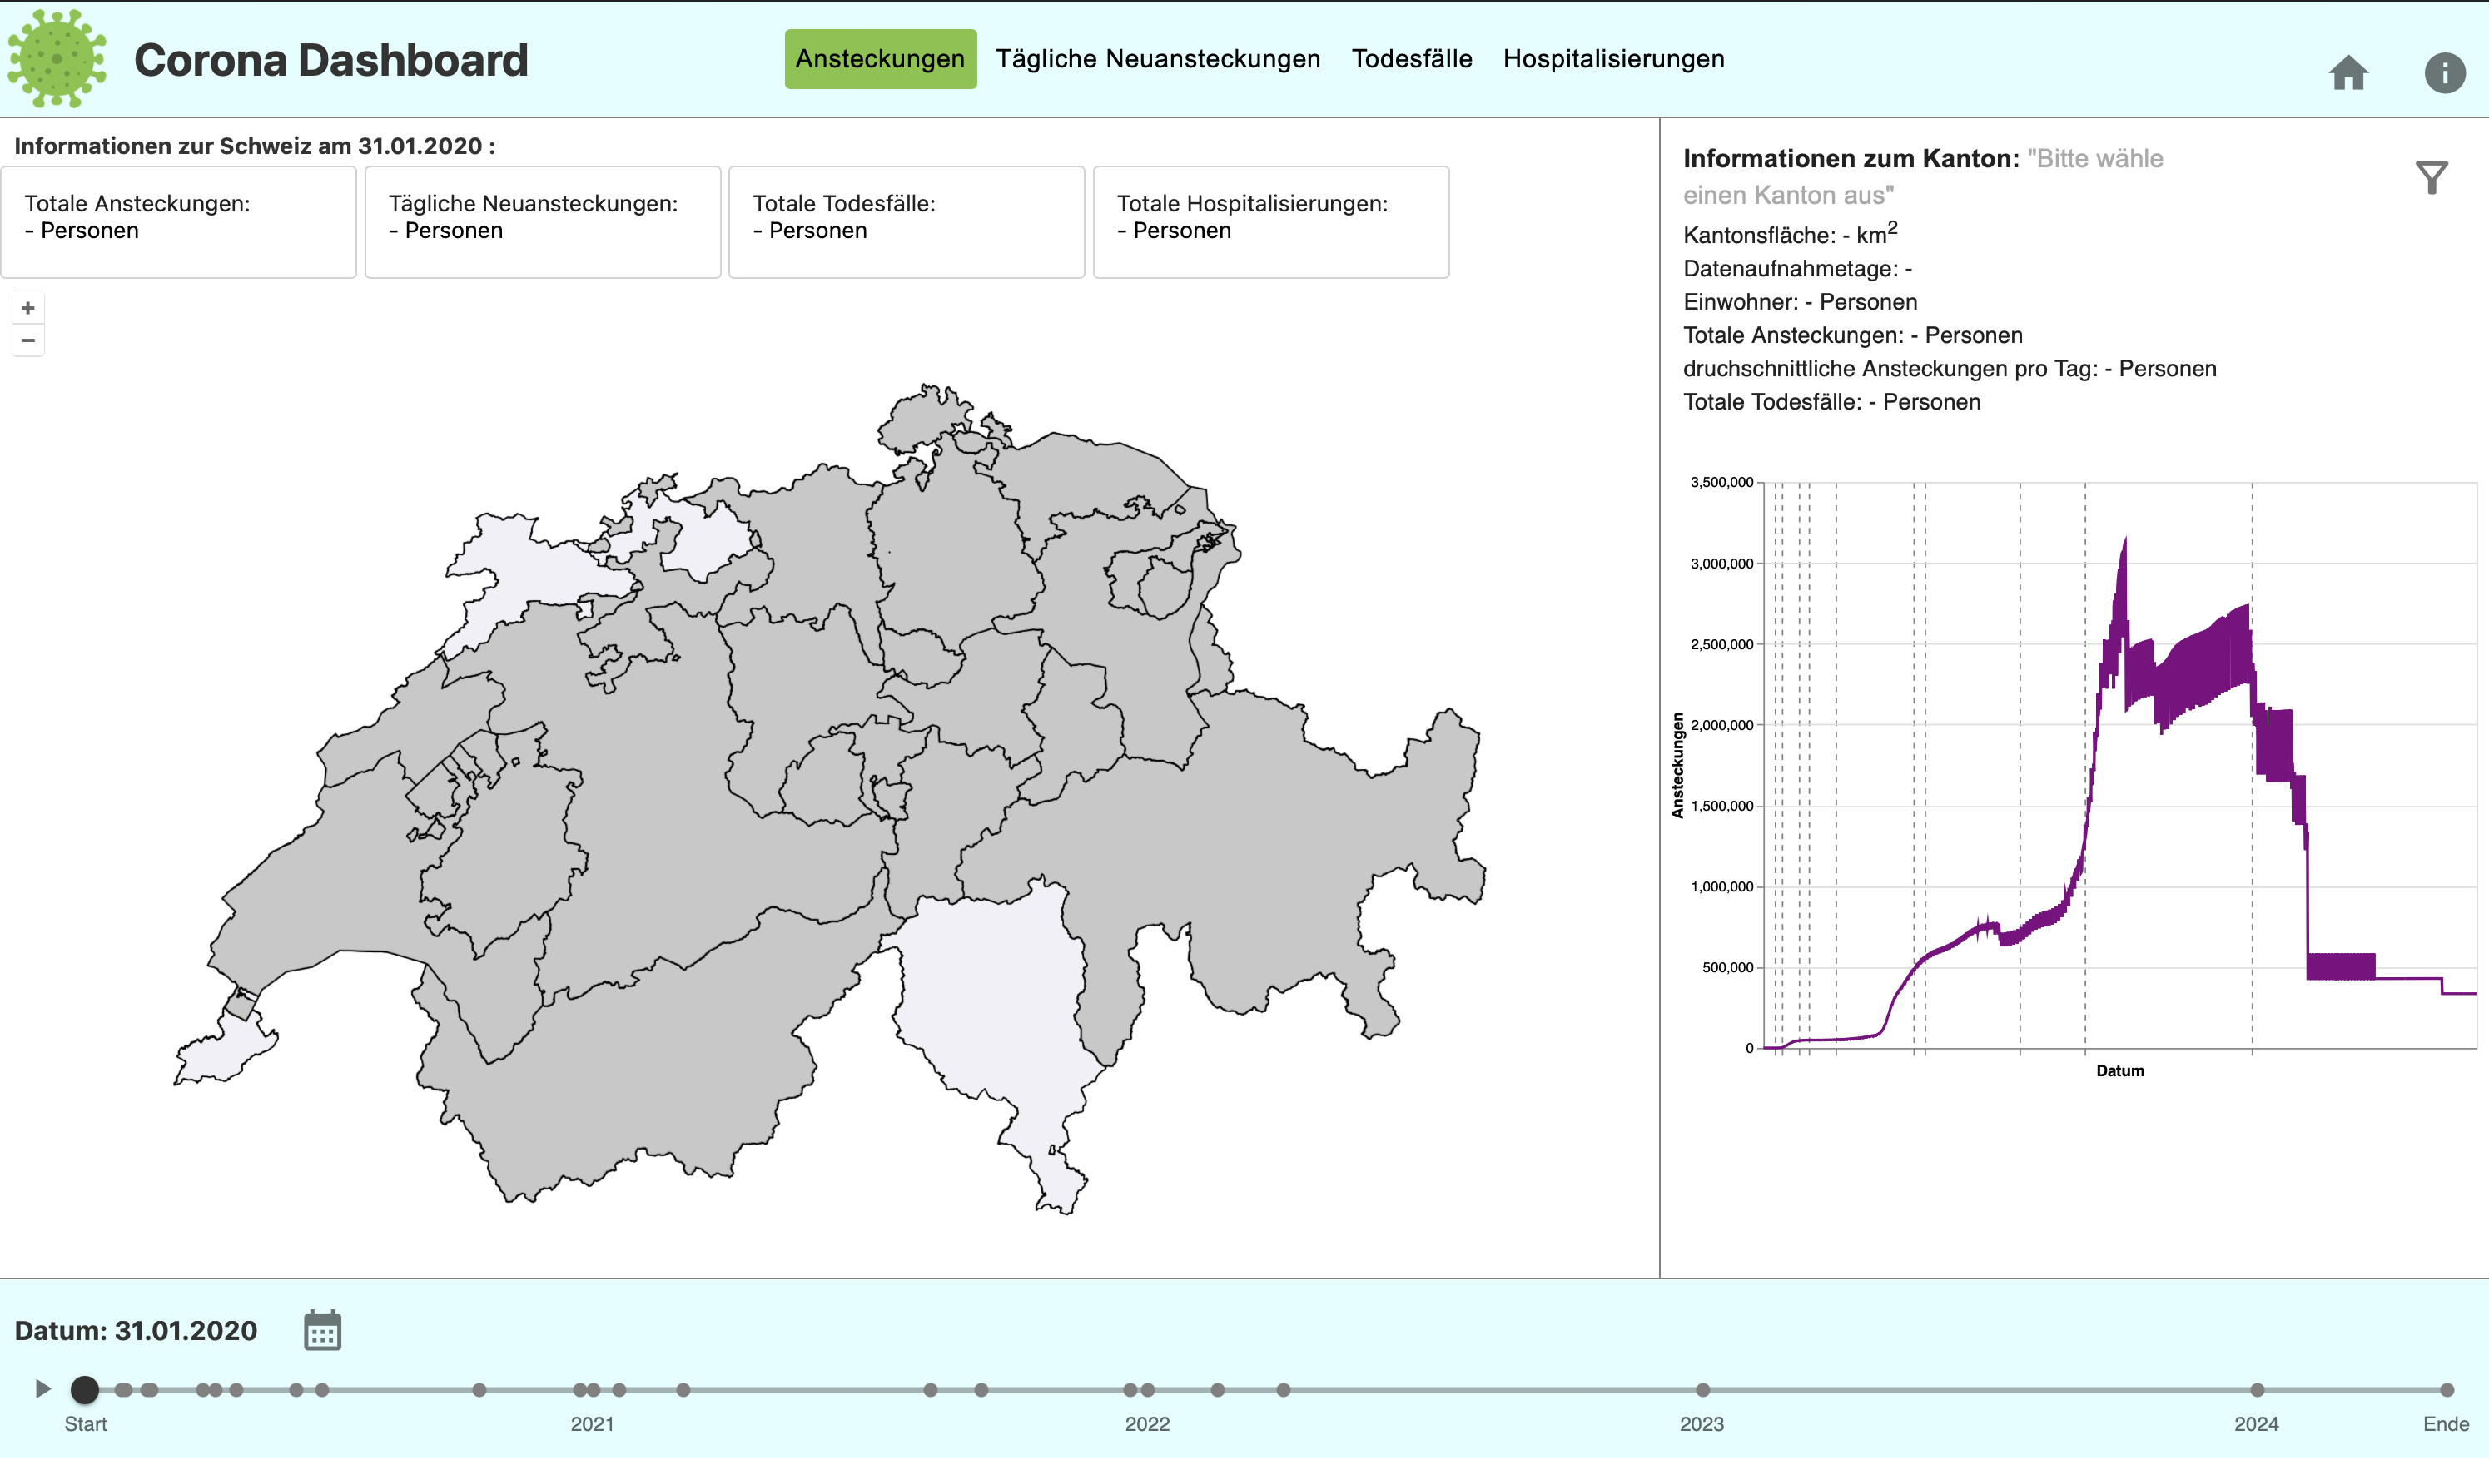Open the info icon in header
Image resolution: width=2489 pixels, height=1460 pixels.
click(x=2445, y=73)
